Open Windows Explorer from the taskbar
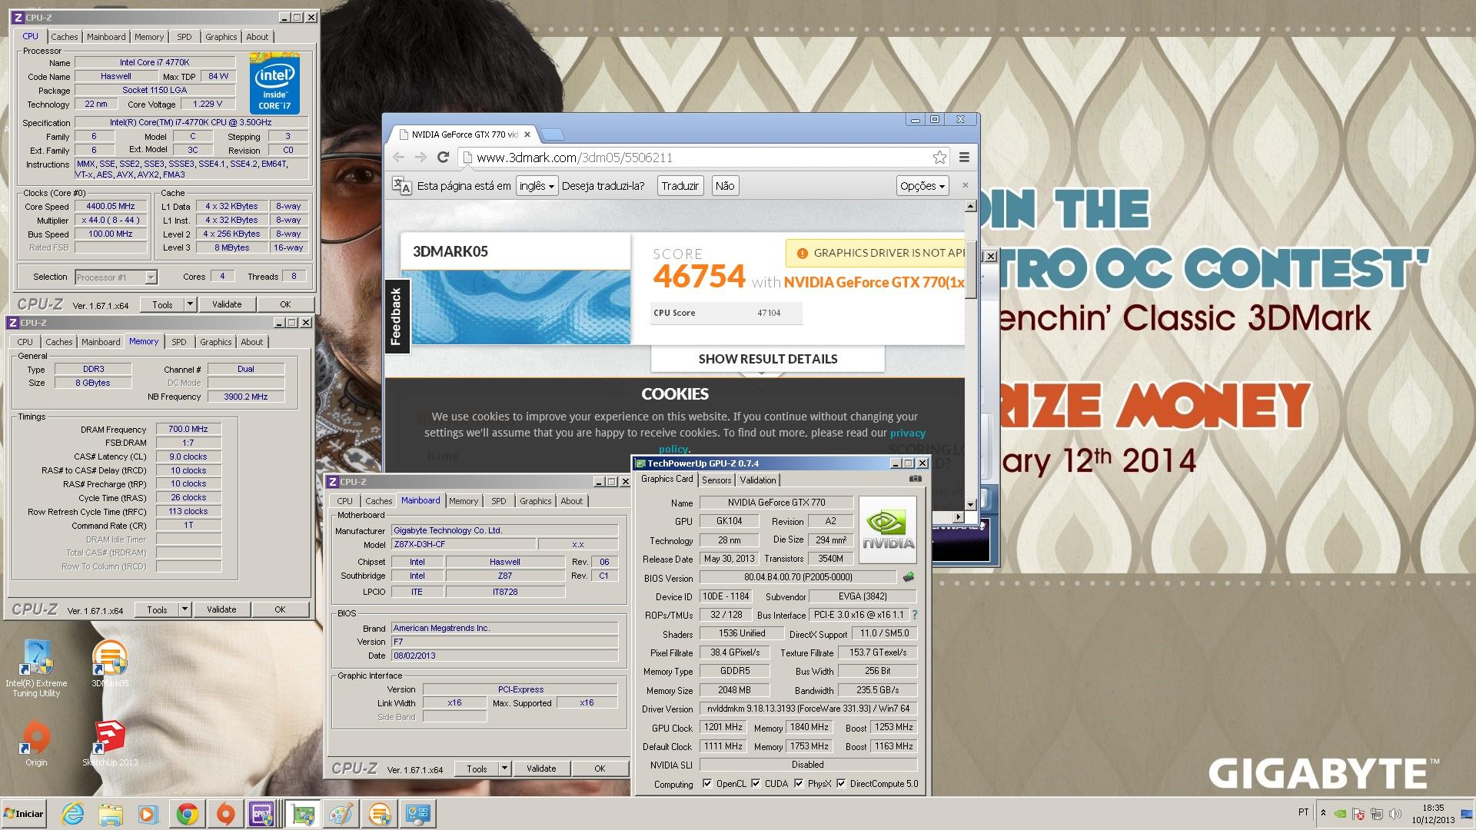The width and height of the screenshot is (1476, 830). (x=111, y=814)
